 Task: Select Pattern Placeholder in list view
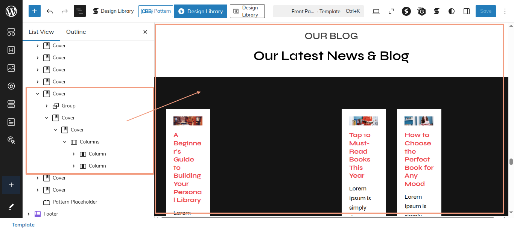tap(75, 202)
